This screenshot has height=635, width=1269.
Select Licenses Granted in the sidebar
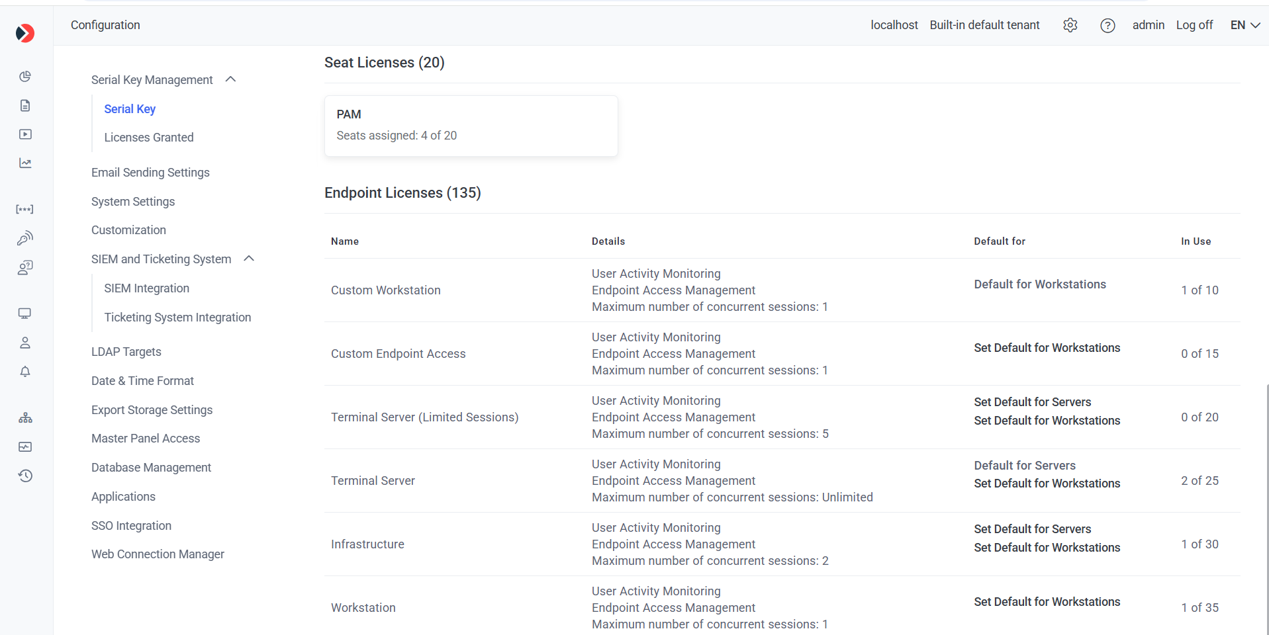click(149, 138)
